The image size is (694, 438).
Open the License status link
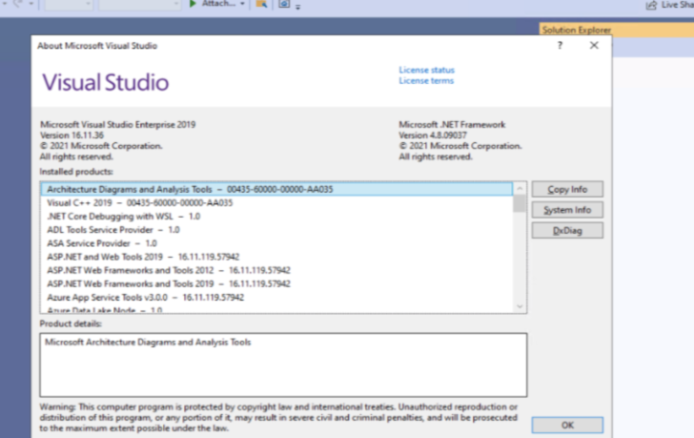(427, 70)
